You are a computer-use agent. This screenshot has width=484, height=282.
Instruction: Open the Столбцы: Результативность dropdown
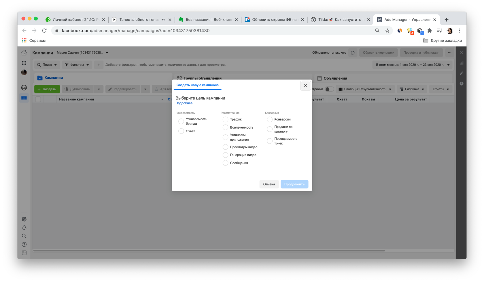pyautogui.click(x=365, y=89)
